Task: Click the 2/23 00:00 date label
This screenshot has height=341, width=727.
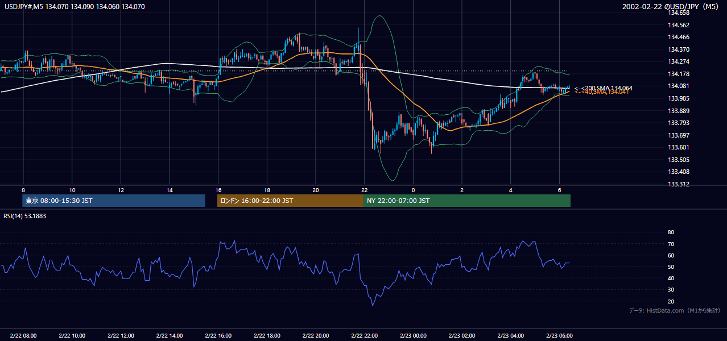Action: pyautogui.click(x=414, y=336)
